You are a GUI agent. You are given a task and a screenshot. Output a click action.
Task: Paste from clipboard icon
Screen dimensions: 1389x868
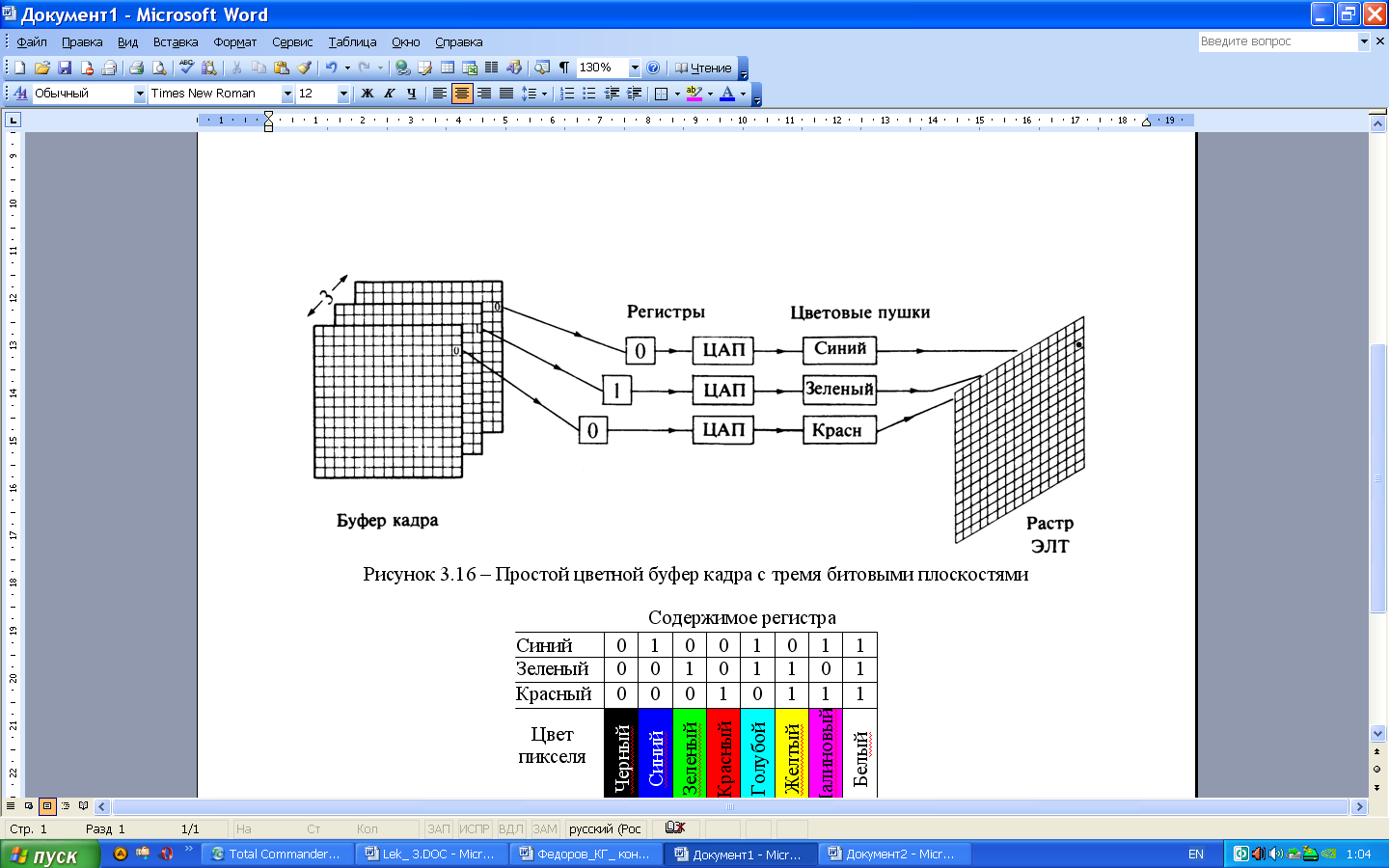(282, 68)
